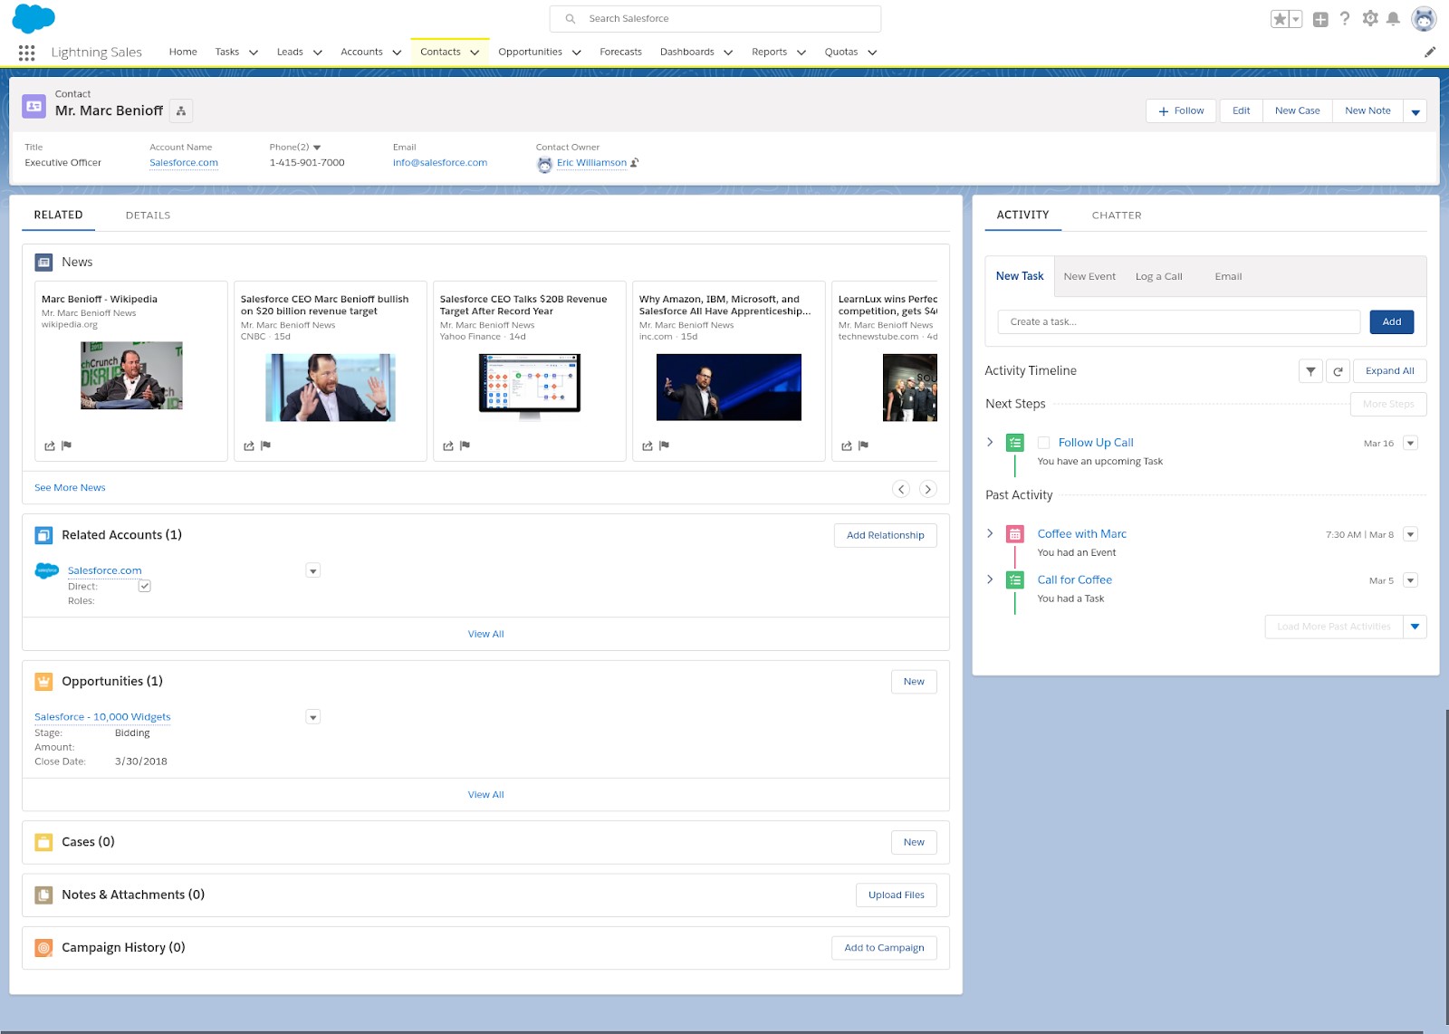The image size is (1449, 1034).
Task: Click the New Case button
Action: [x=1298, y=111]
